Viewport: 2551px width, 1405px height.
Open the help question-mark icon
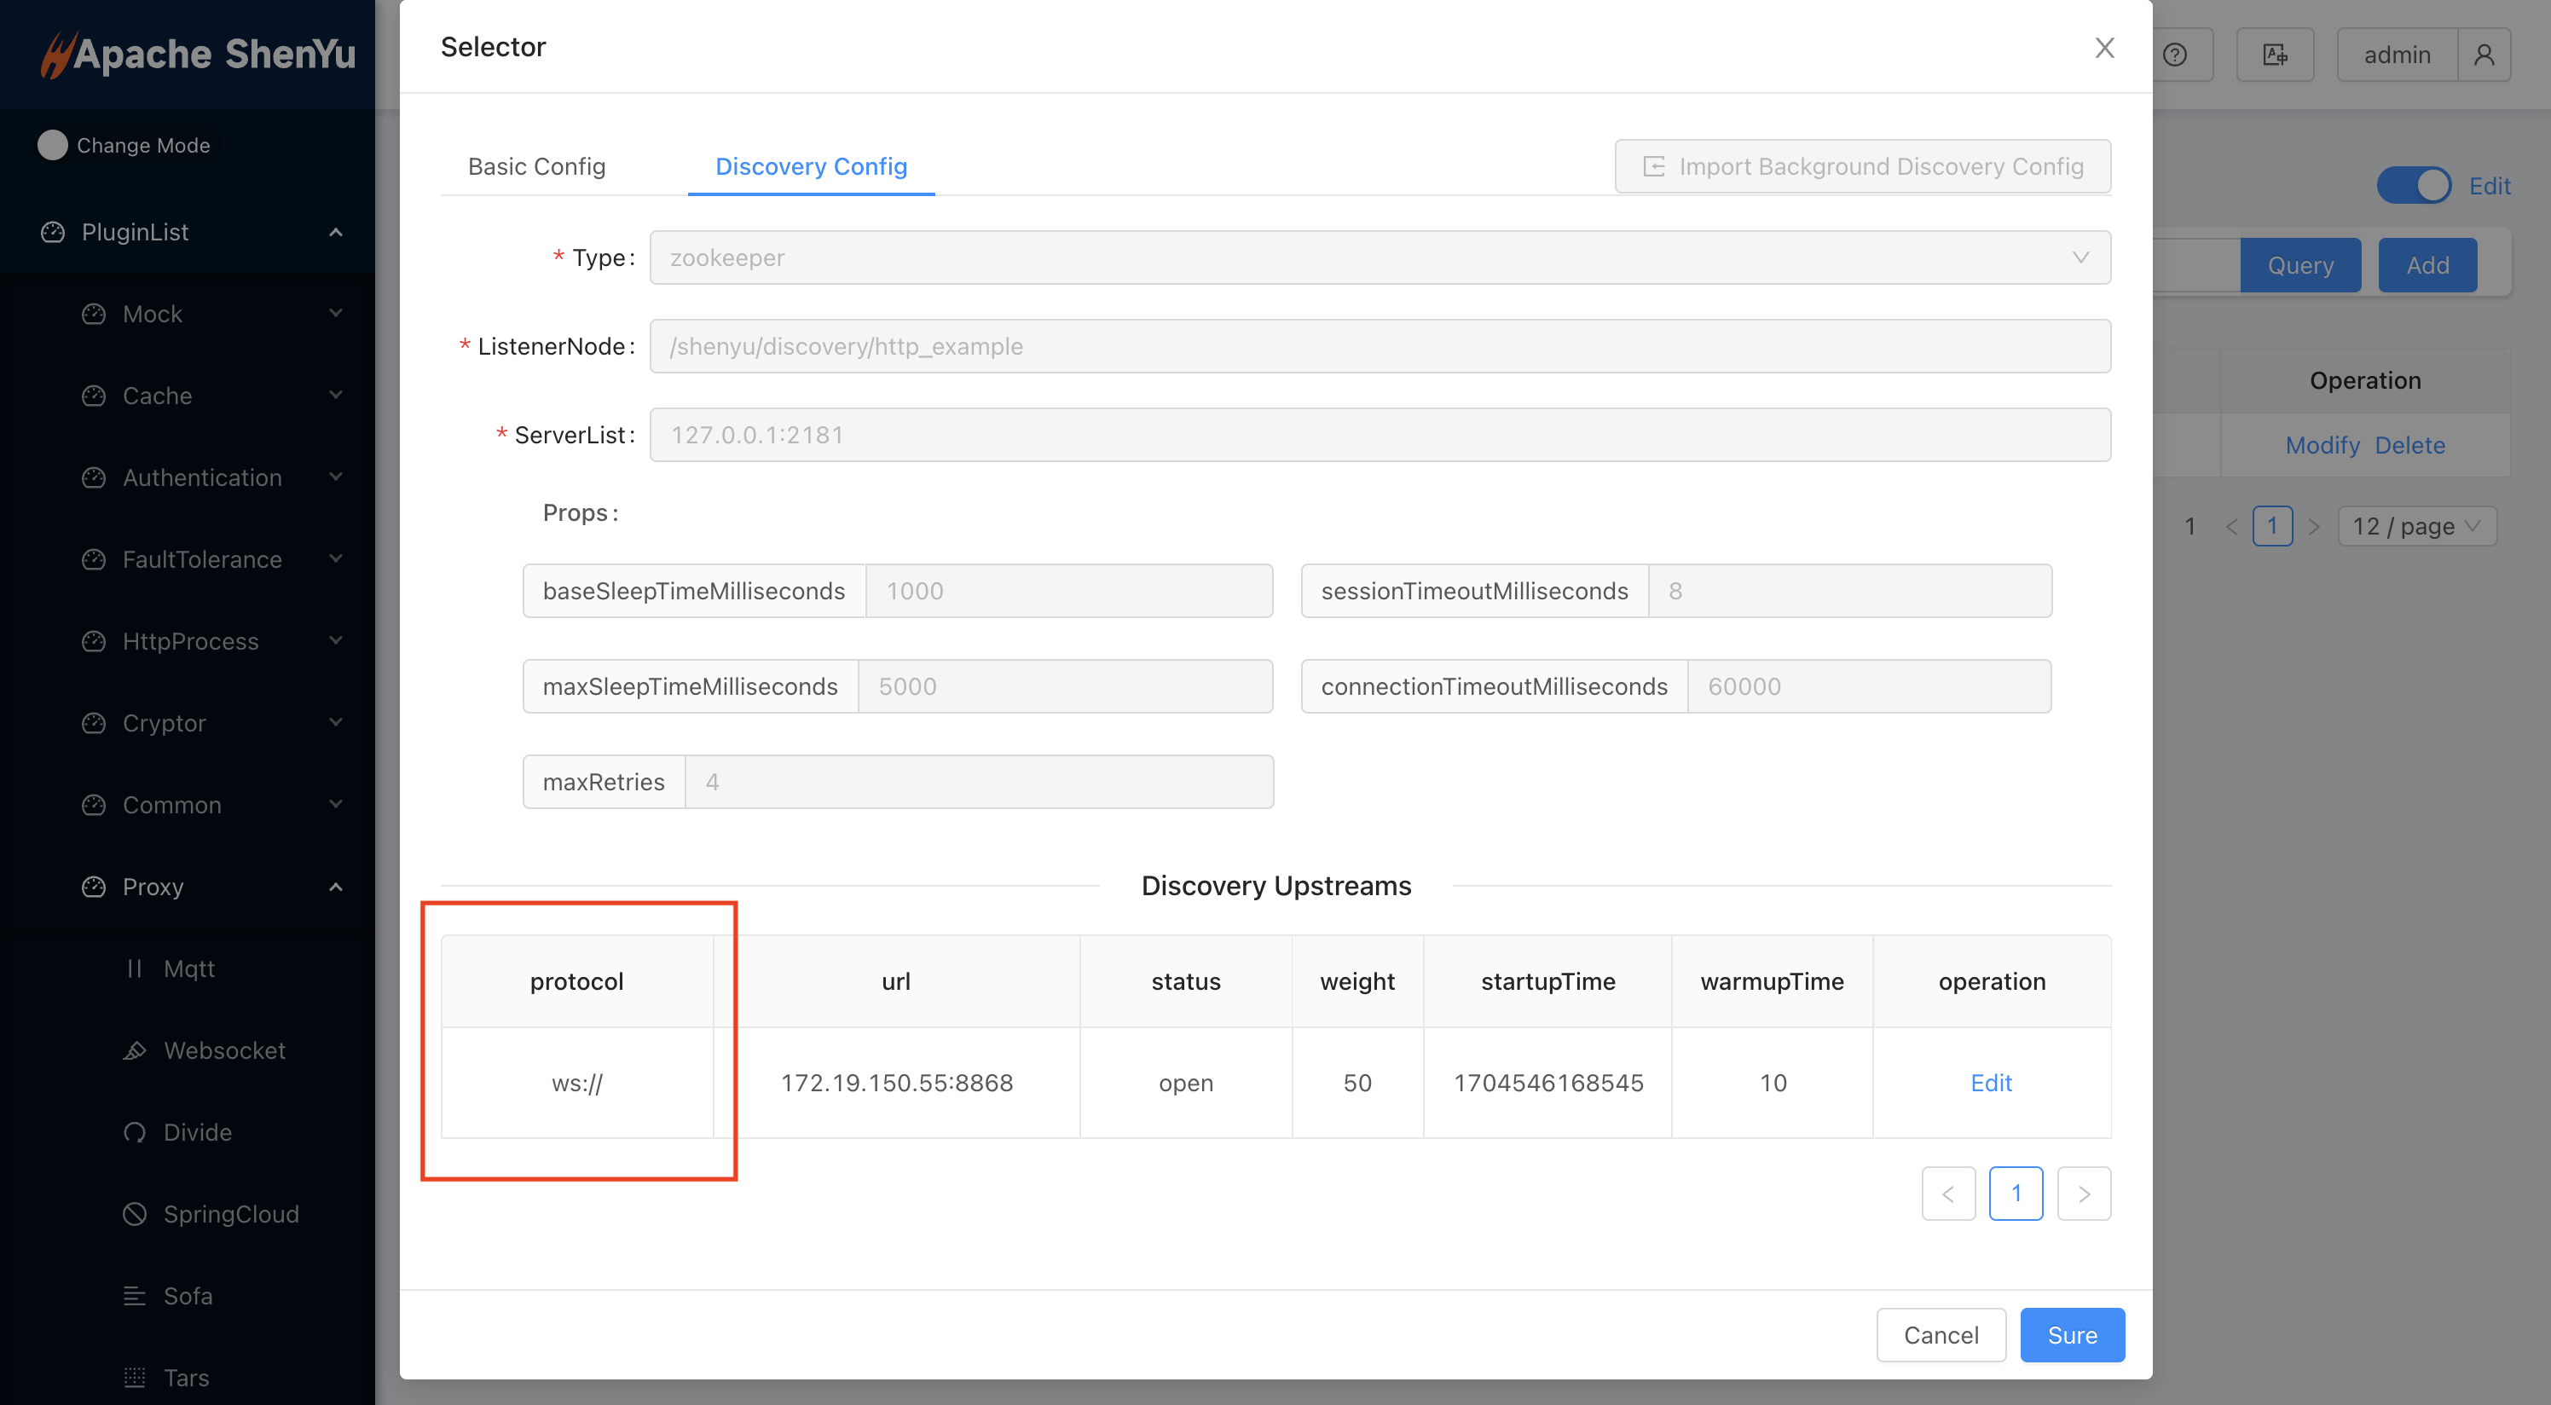click(2173, 55)
